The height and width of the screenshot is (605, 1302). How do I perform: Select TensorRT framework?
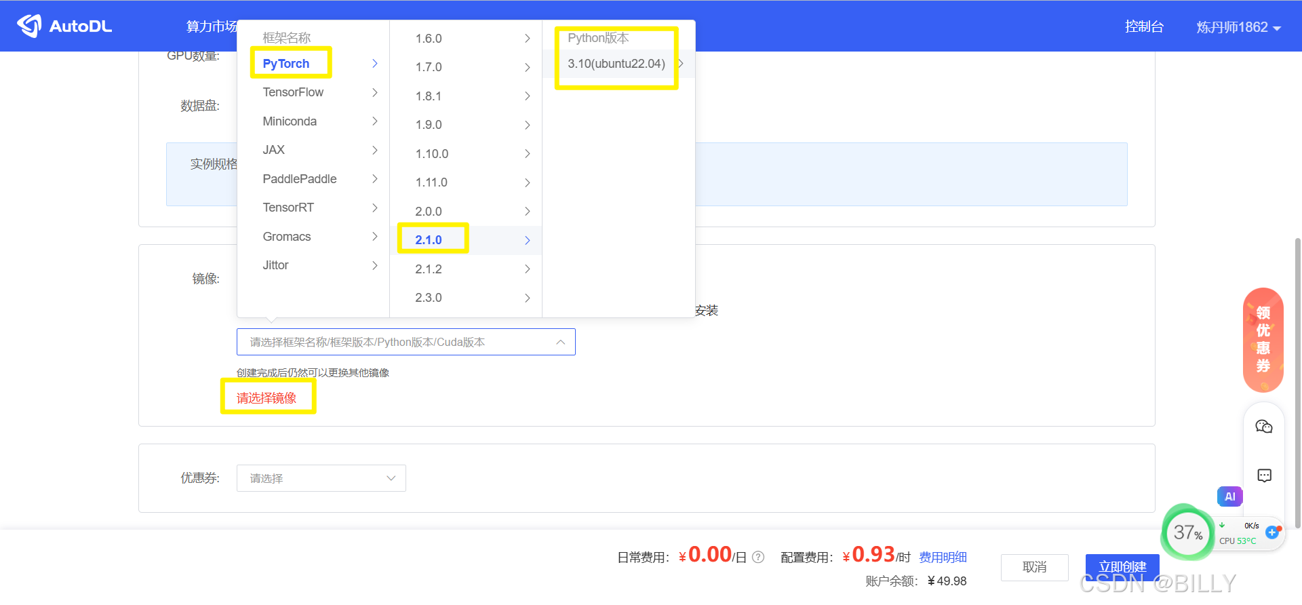pyautogui.click(x=313, y=208)
